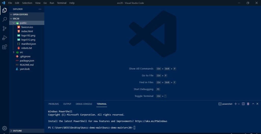Open the Search view icon
Image resolution: width=261 pixels, height=134 pixels.
coord(5,19)
